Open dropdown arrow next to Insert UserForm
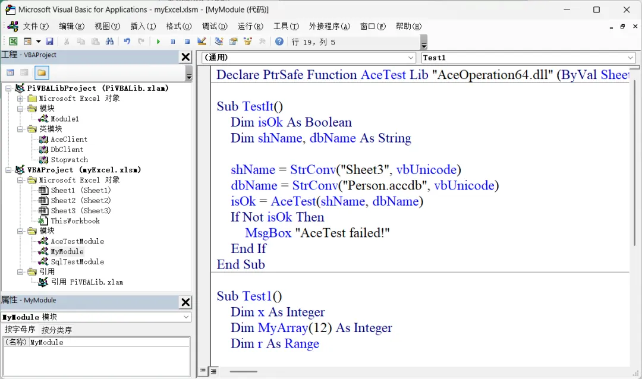The width and height of the screenshot is (642, 379). coord(38,42)
